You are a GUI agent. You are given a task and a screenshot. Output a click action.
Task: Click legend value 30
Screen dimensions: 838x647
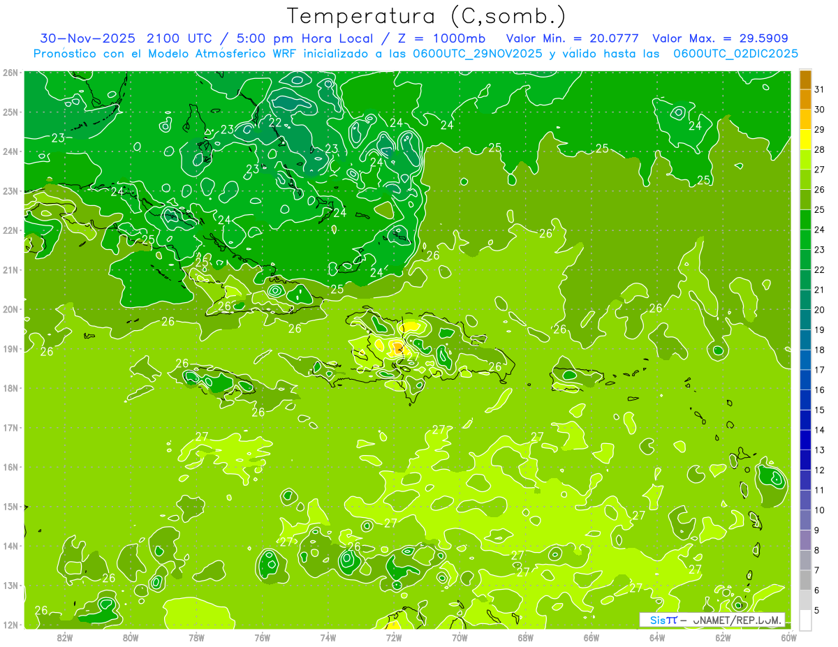tap(820, 110)
